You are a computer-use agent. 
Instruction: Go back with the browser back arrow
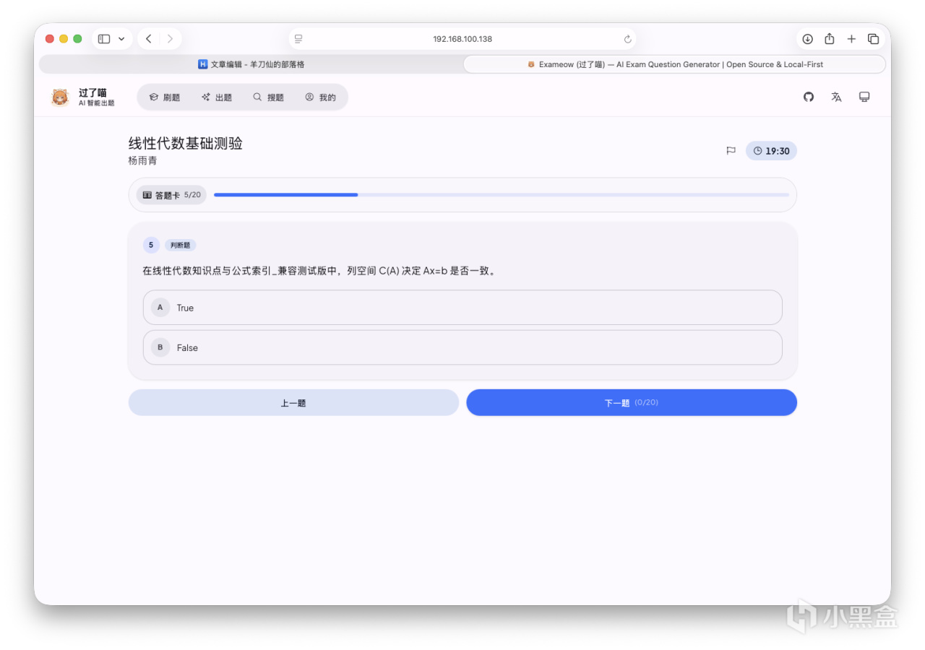click(x=148, y=39)
